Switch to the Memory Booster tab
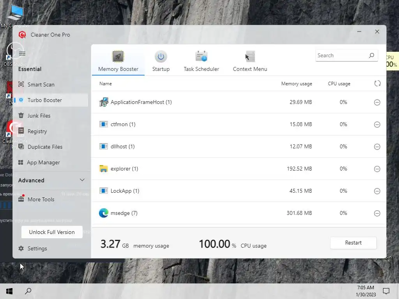This screenshot has height=299, width=399. click(118, 61)
